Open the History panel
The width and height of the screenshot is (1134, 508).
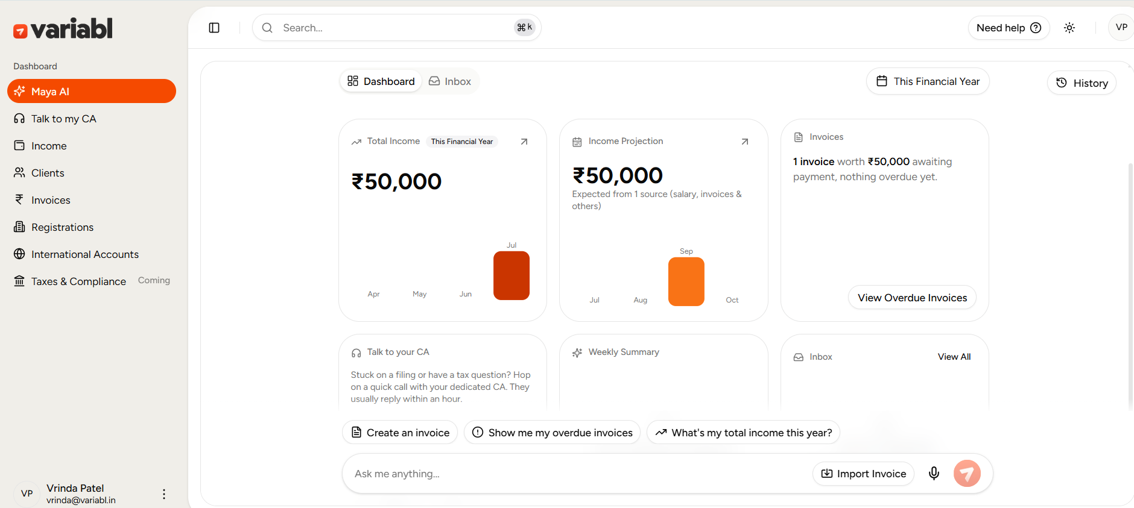(1082, 83)
